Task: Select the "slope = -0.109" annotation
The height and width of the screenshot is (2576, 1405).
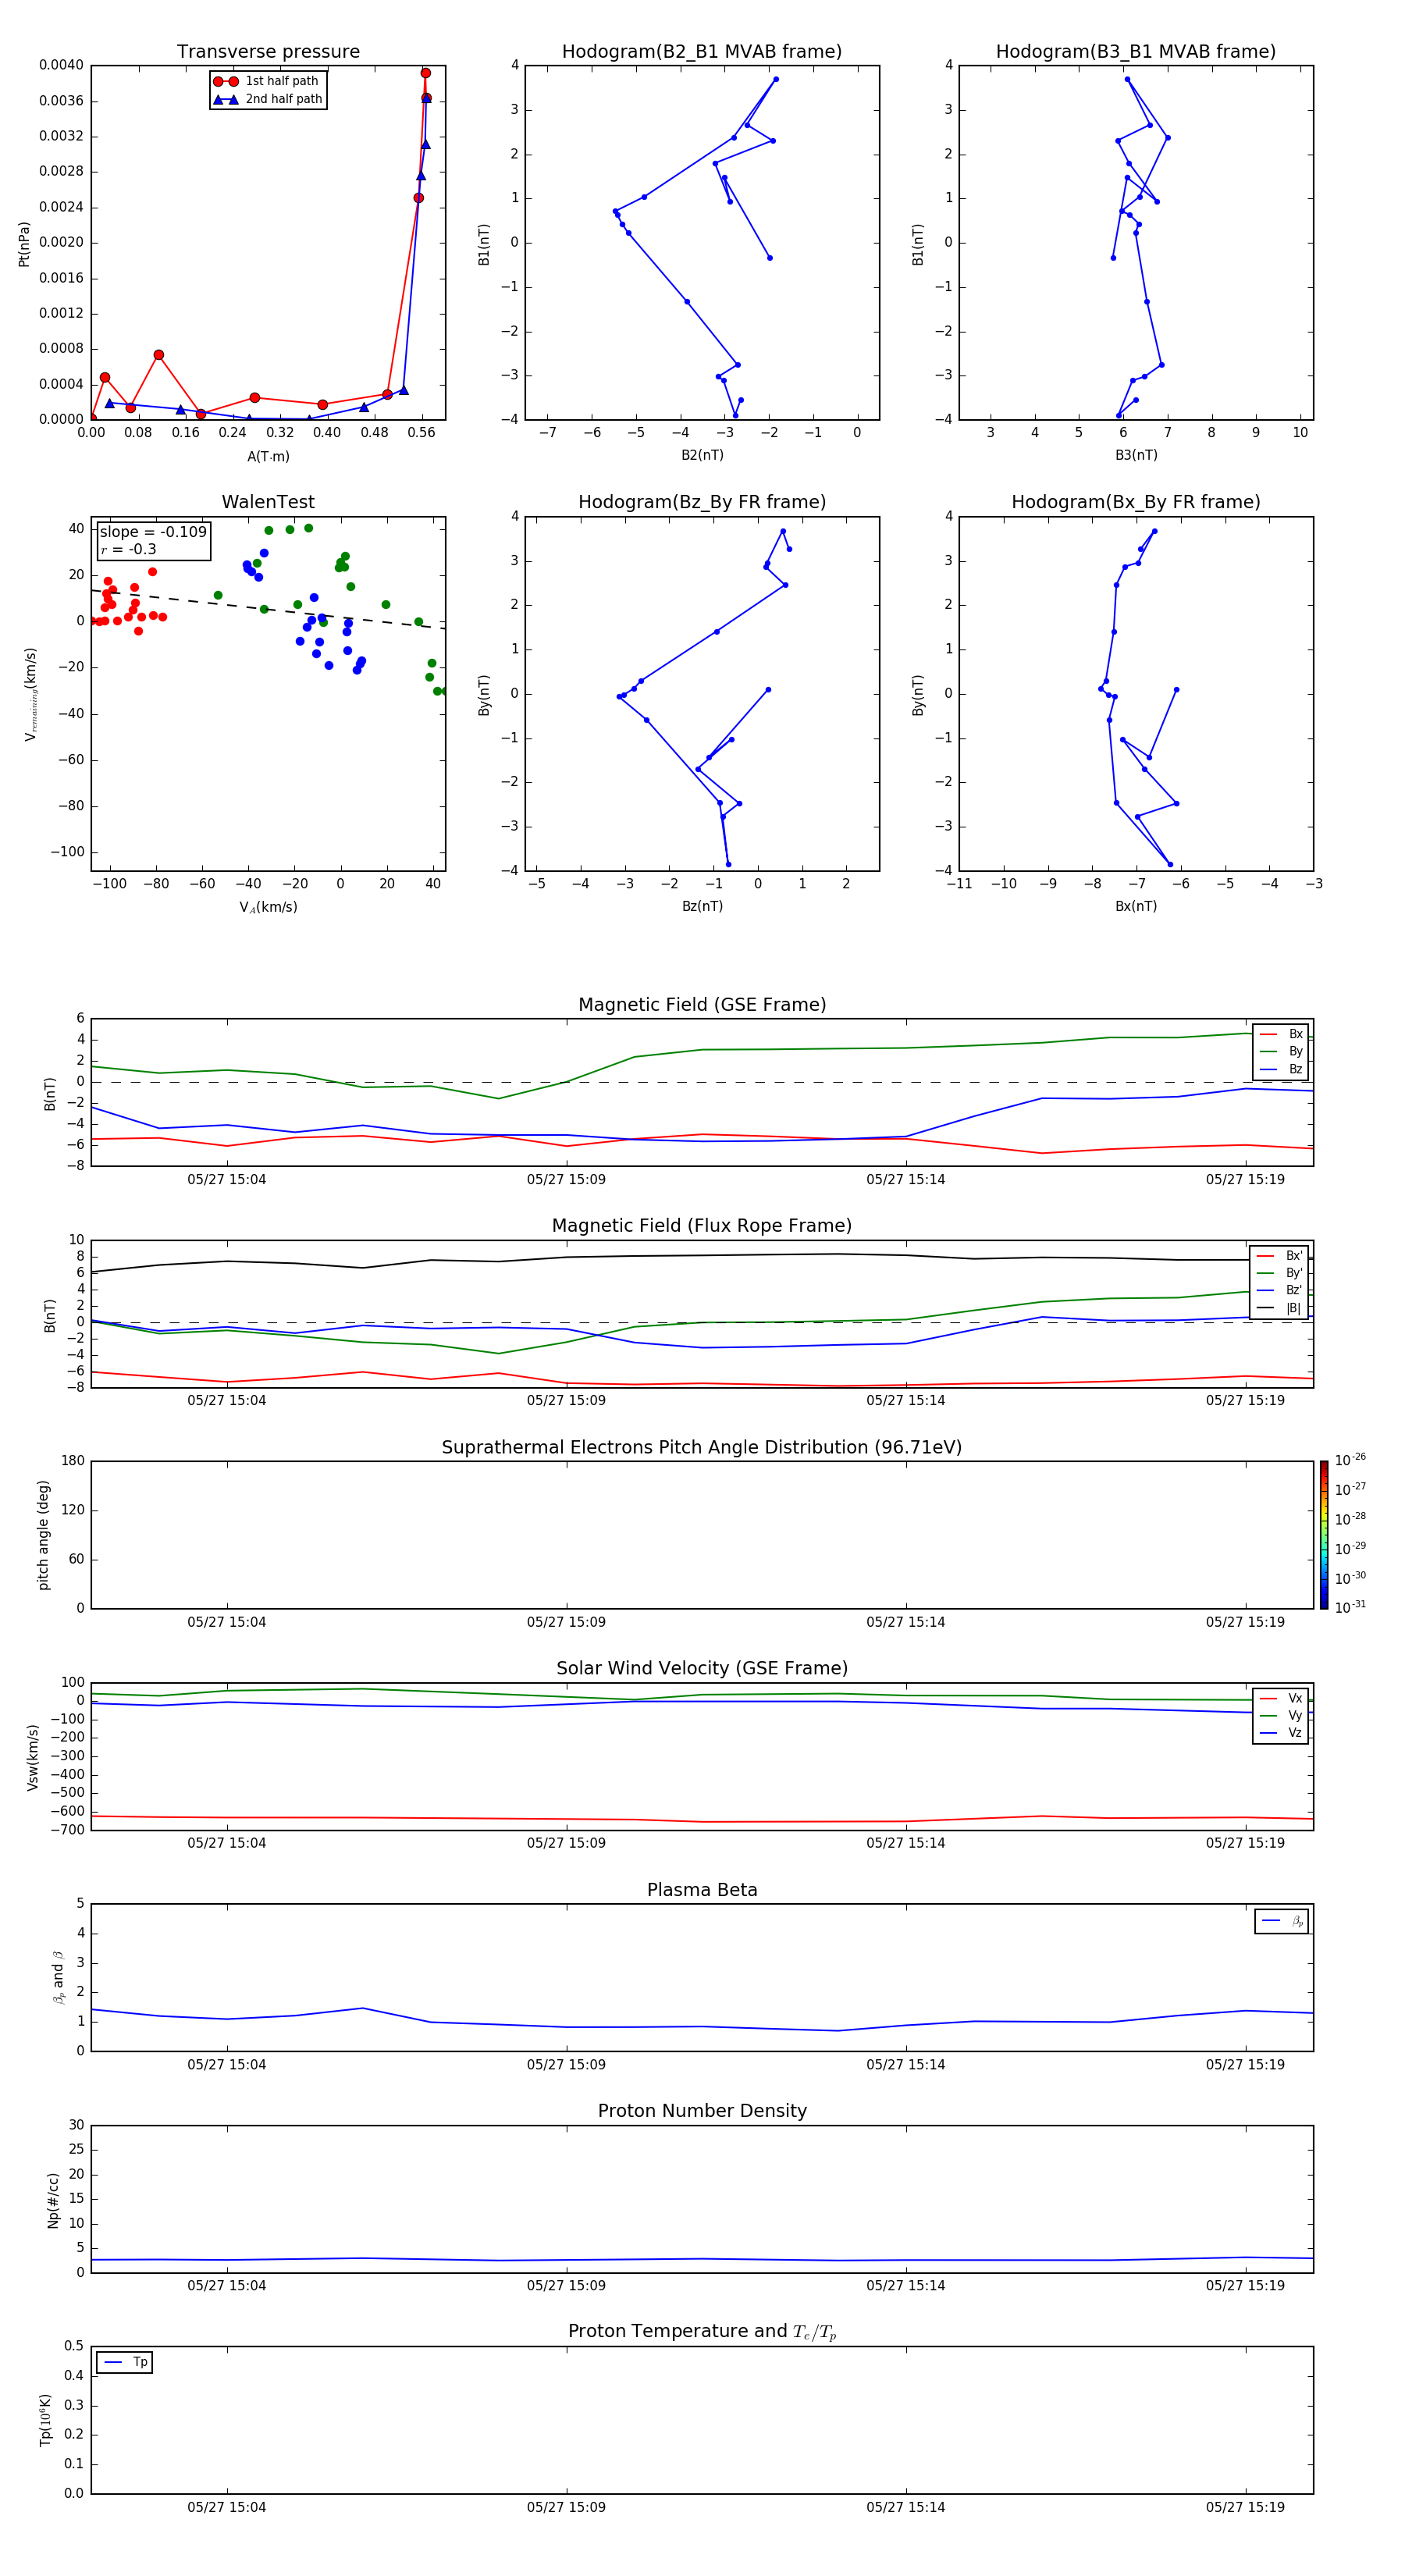Action: (x=153, y=532)
